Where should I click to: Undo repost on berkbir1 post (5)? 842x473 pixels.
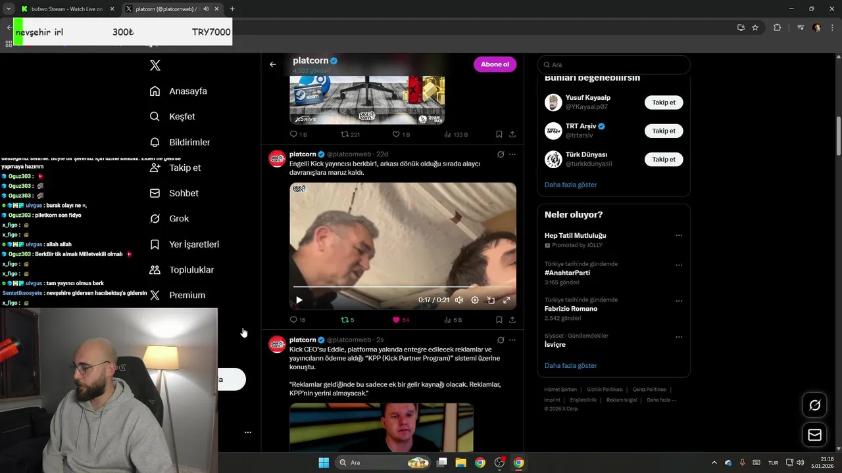tap(347, 320)
